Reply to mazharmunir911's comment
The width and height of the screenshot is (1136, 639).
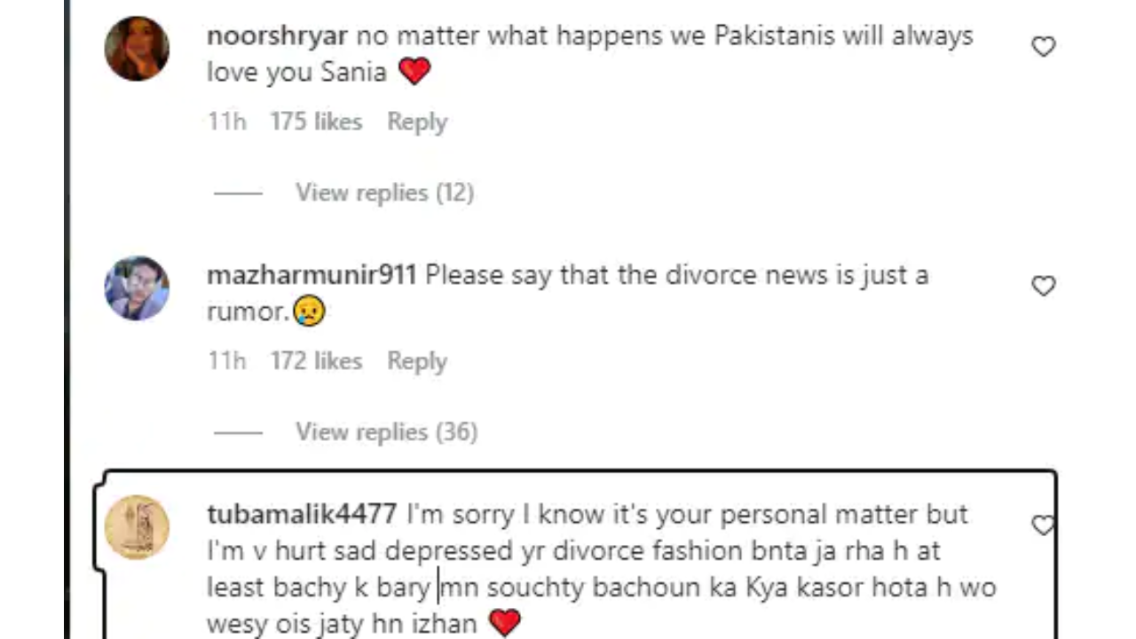(417, 361)
